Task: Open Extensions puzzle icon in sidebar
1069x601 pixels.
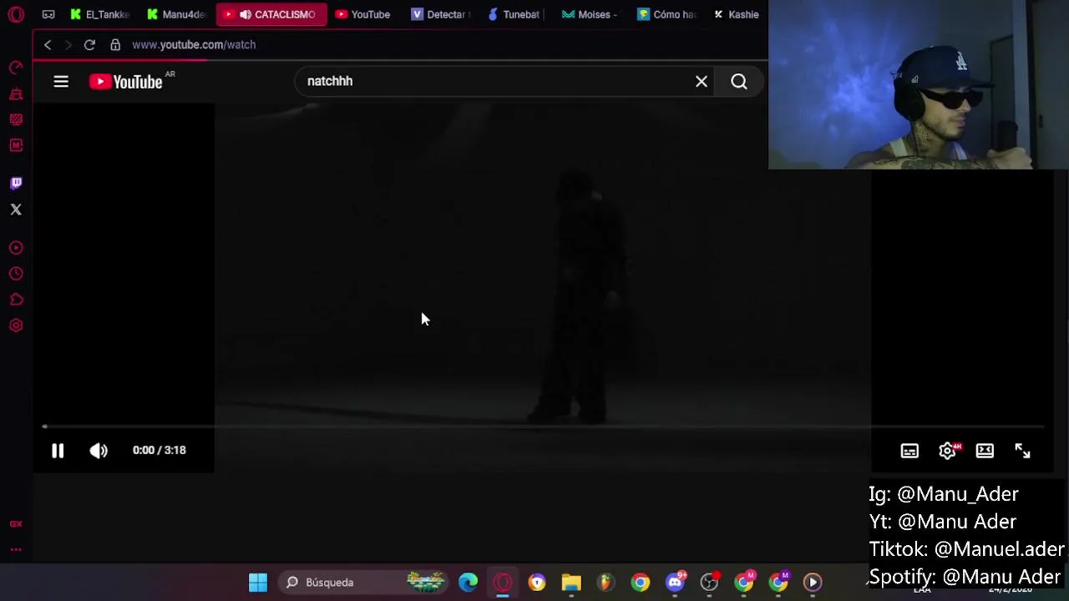Action: pyautogui.click(x=16, y=300)
